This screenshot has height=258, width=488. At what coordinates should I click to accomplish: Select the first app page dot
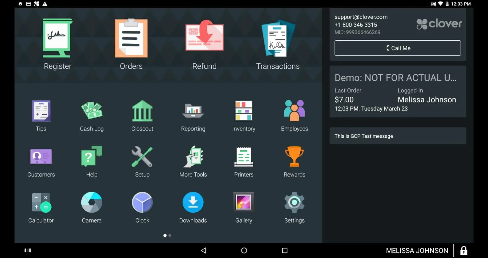click(x=165, y=235)
